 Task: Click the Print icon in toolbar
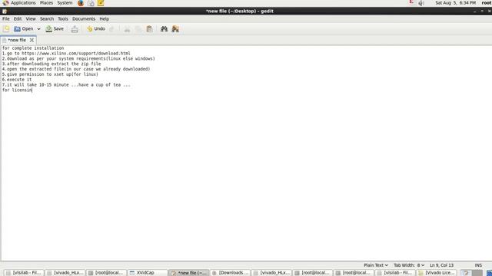click(x=75, y=29)
